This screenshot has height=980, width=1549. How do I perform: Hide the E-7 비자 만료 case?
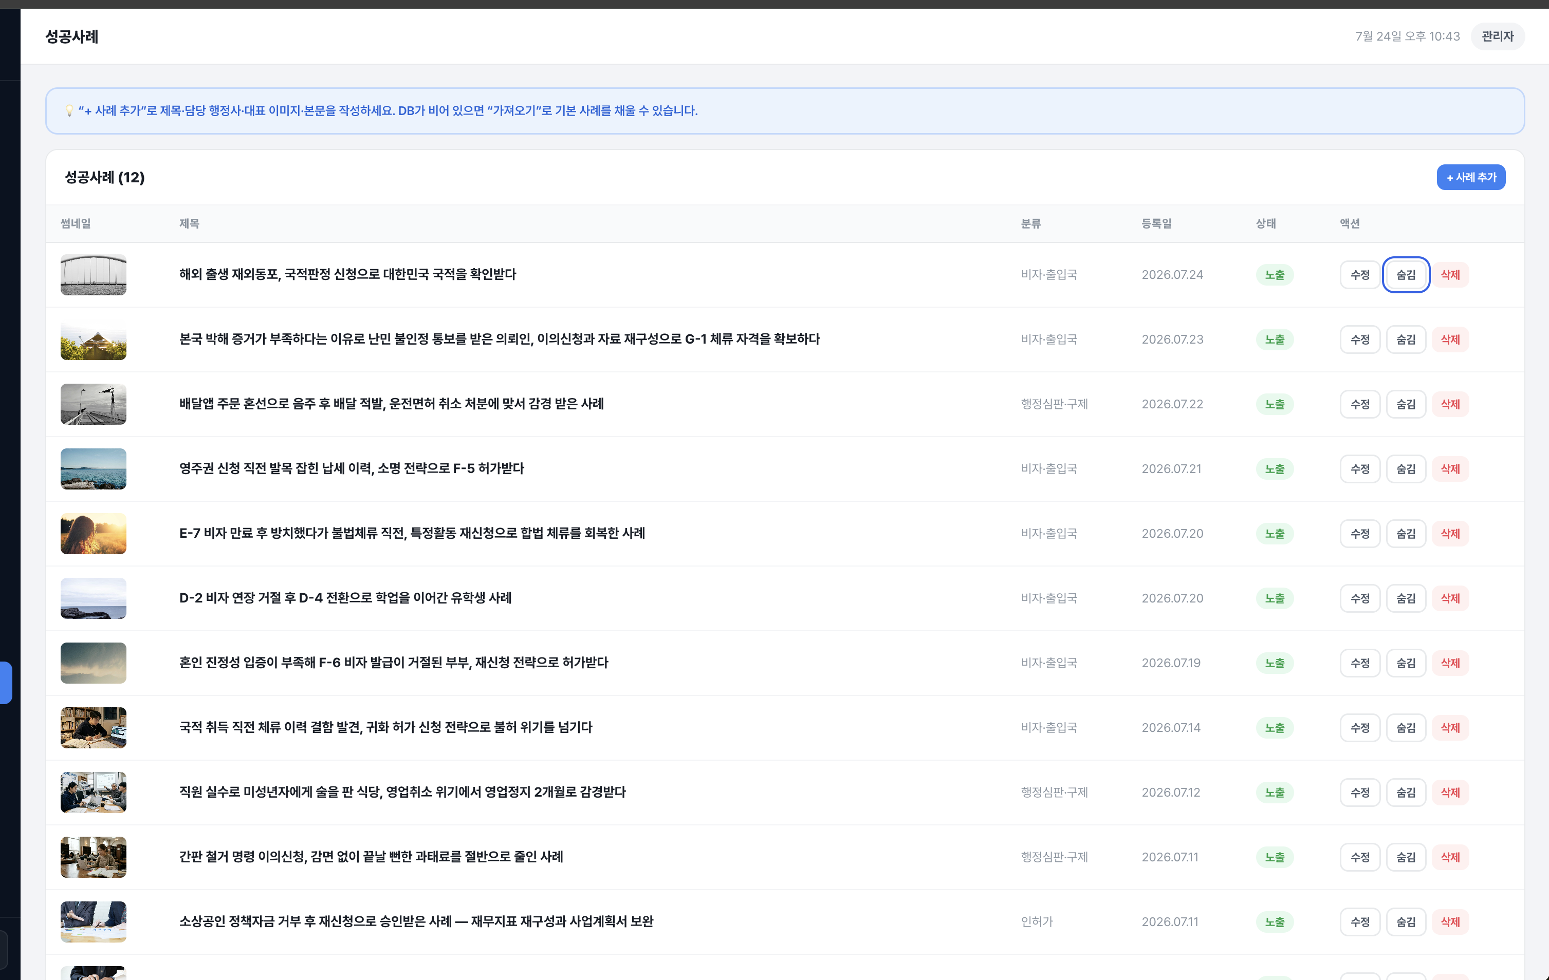coord(1406,534)
